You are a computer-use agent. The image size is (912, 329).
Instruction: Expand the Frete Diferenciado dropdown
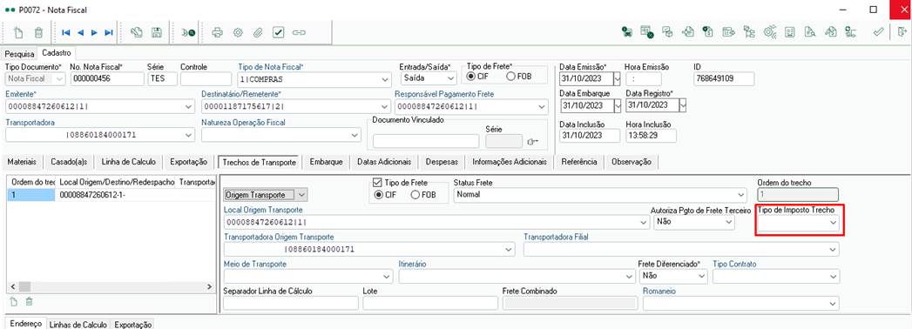click(x=701, y=277)
